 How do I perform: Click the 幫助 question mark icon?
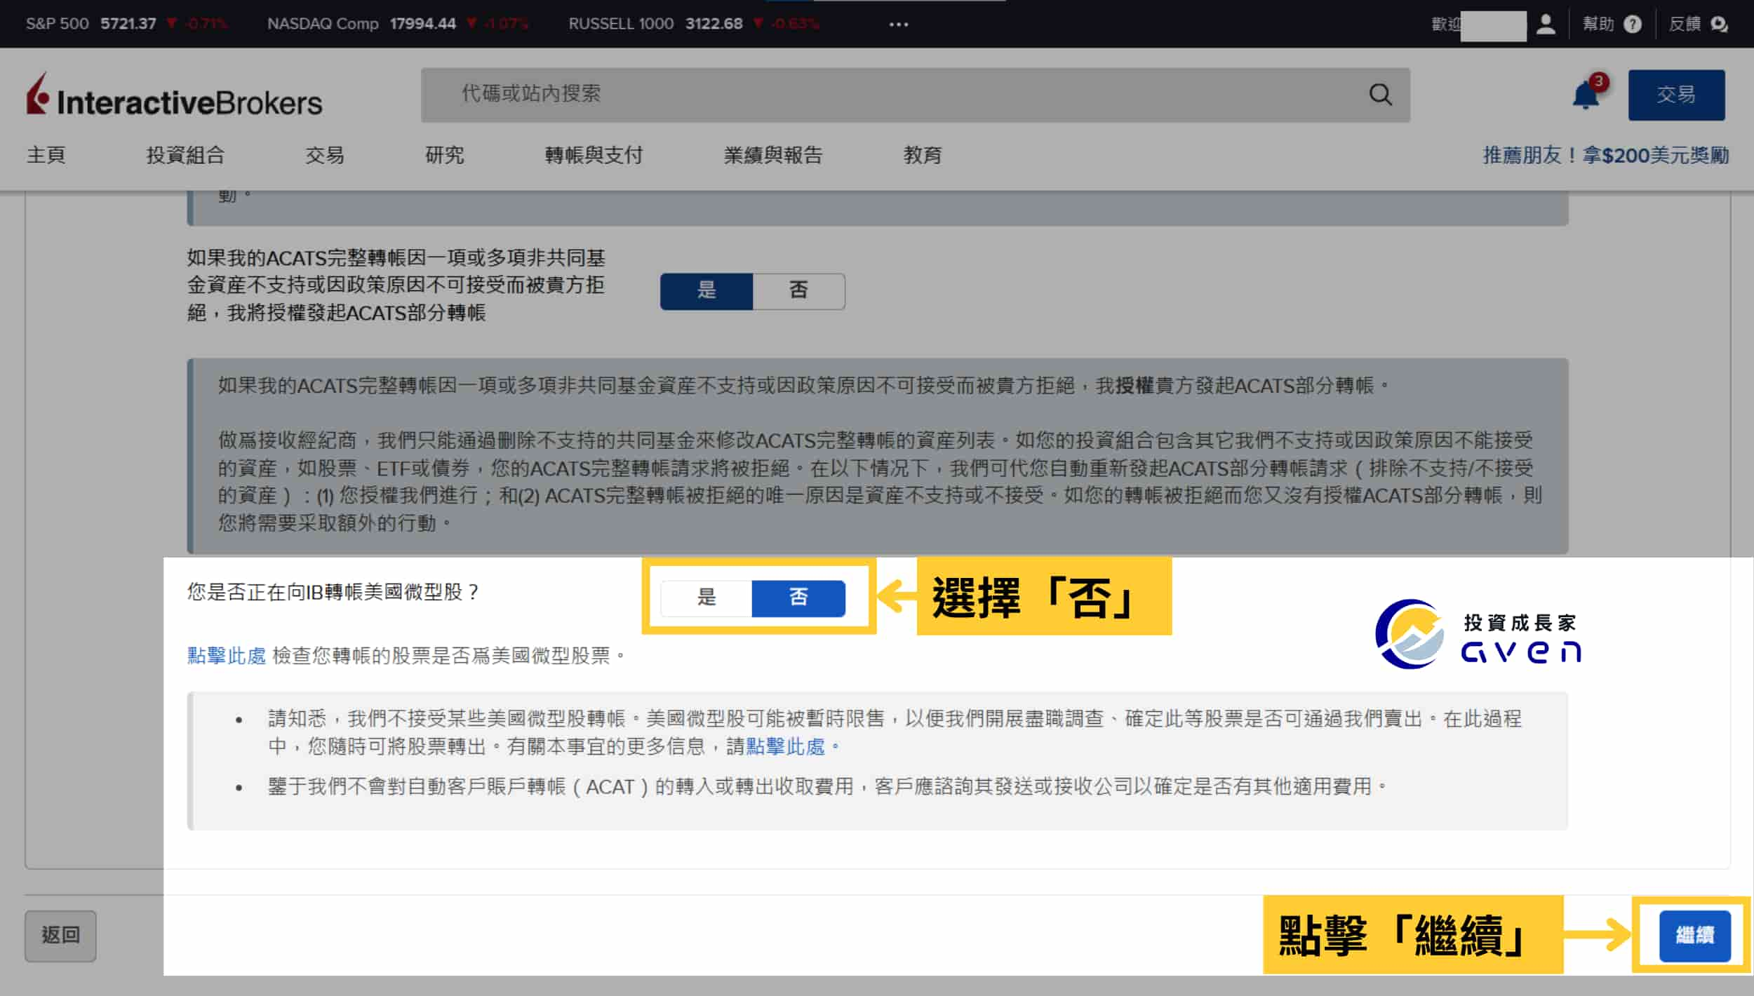click(1633, 24)
